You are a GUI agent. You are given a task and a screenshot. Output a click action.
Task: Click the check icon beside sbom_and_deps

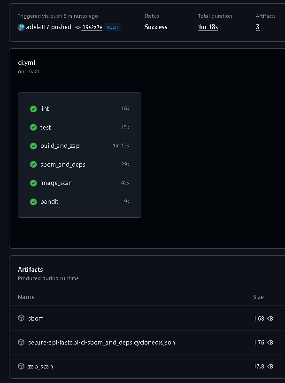click(x=33, y=164)
